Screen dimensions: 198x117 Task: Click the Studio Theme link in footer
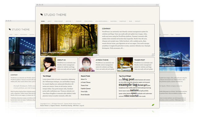(44, 106)
